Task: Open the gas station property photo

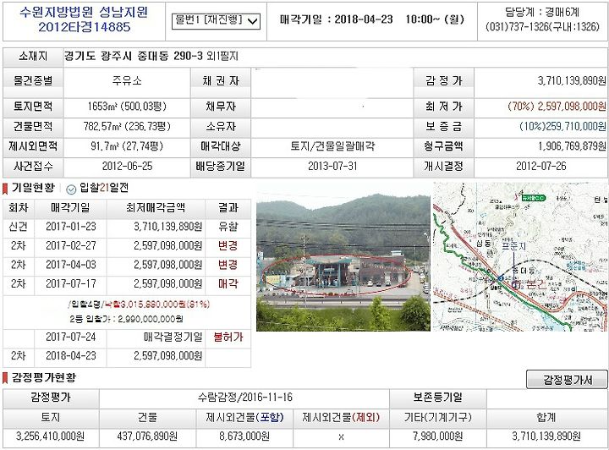Action: pos(343,257)
